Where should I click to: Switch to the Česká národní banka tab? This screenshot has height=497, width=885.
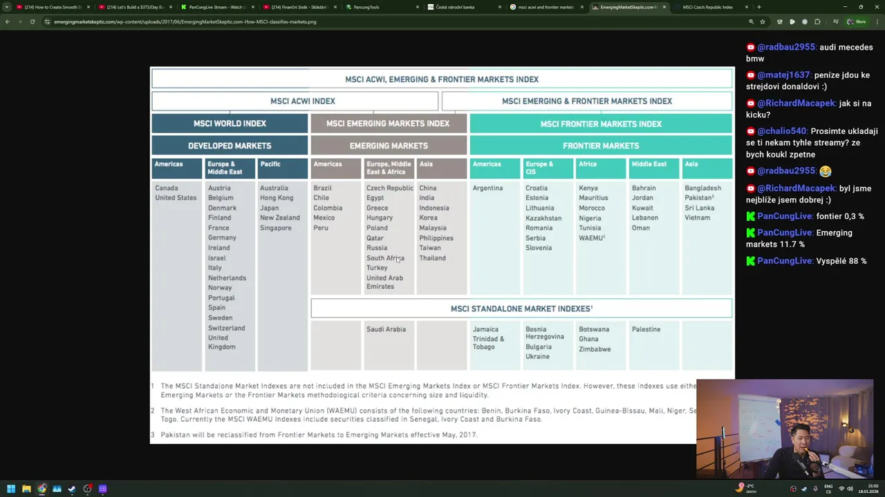(465, 7)
